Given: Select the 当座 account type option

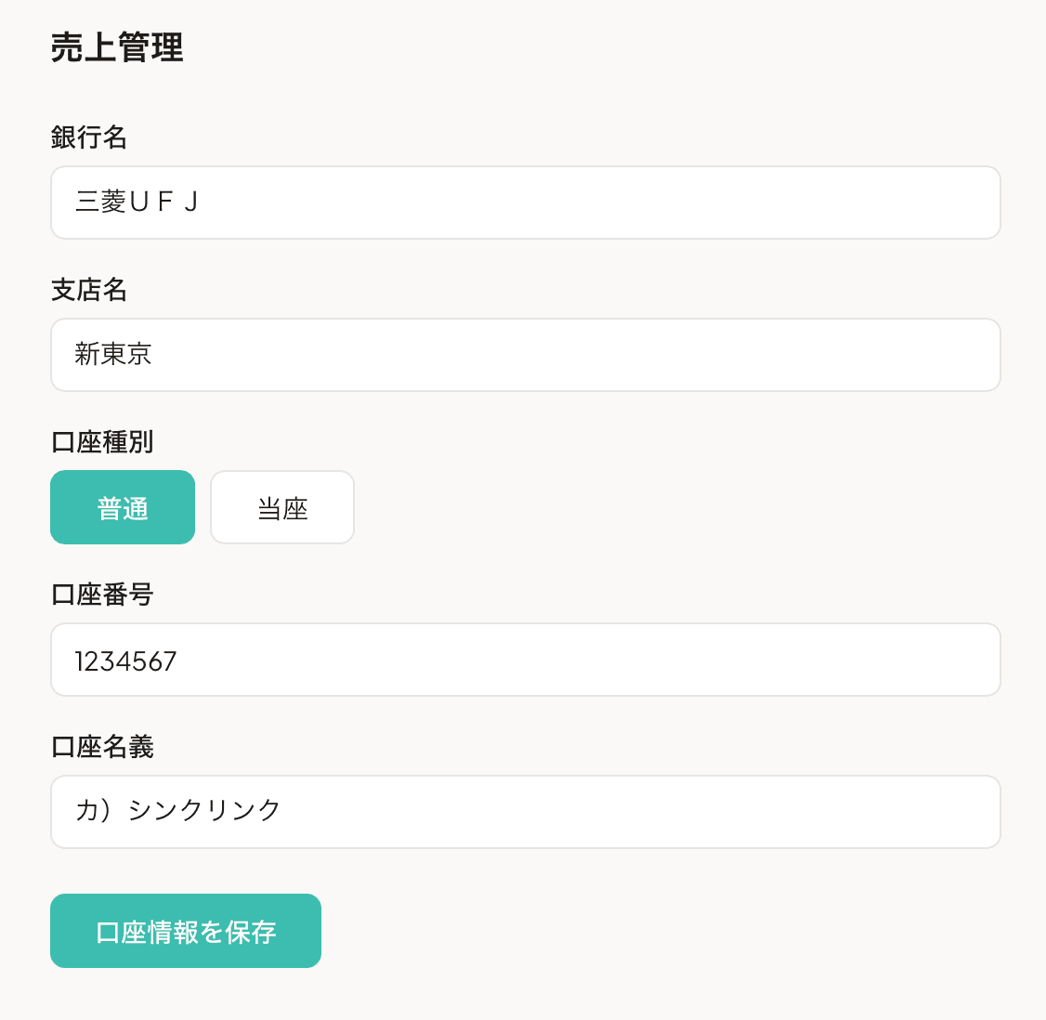Looking at the screenshot, I should [x=281, y=507].
